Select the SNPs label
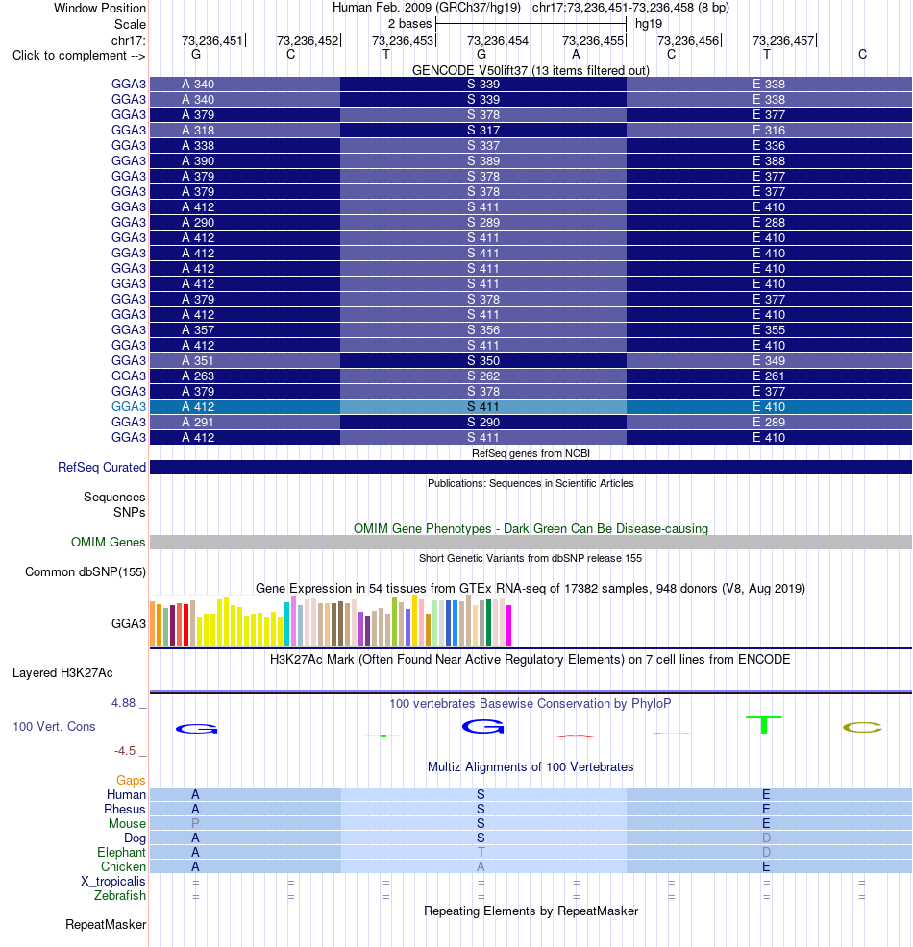Viewport: 913px width, 947px height. click(130, 512)
